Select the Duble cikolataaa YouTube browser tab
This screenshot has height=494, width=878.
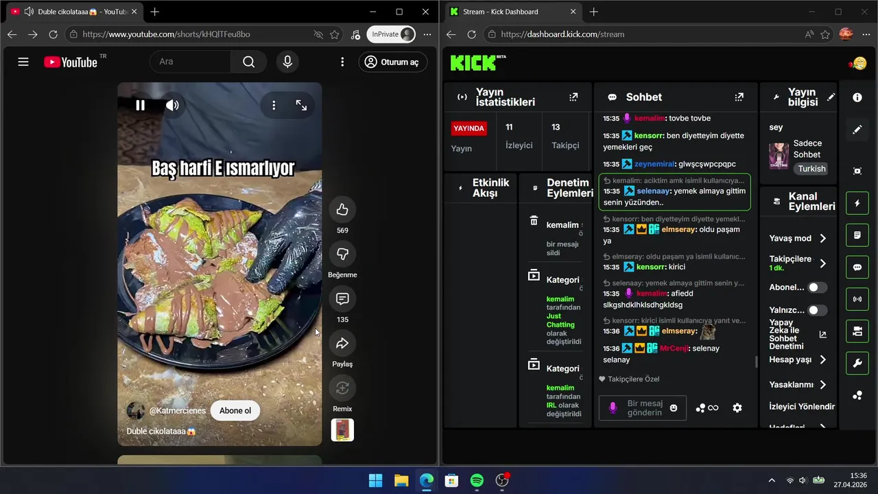click(x=73, y=12)
